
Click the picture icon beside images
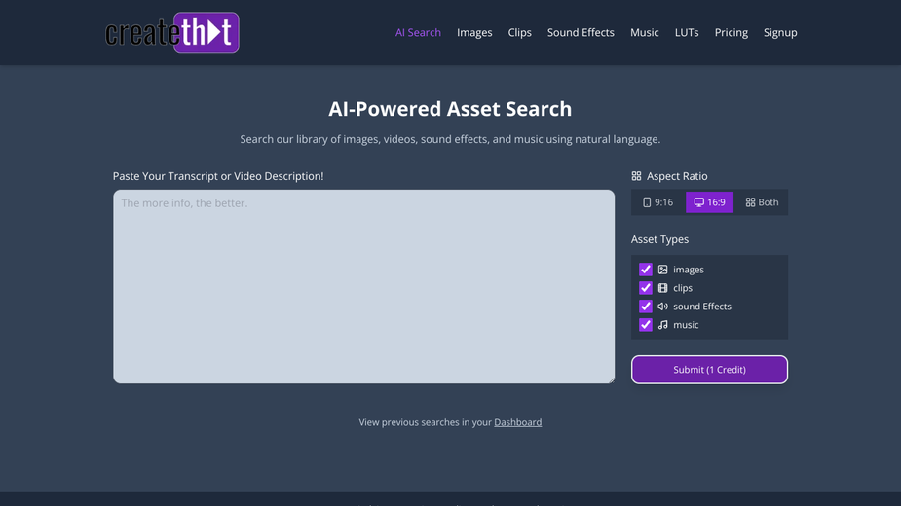[662, 270]
